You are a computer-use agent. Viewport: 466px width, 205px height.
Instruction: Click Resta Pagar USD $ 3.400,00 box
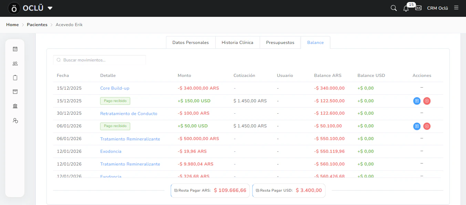click(289, 190)
